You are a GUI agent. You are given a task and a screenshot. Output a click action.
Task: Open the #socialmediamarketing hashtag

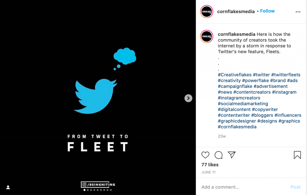click(243, 104)
